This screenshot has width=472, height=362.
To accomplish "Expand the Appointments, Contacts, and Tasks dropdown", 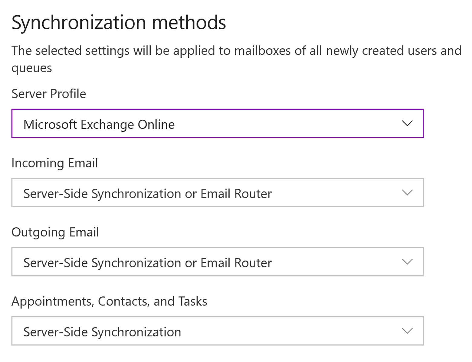I will pos(218,331).
